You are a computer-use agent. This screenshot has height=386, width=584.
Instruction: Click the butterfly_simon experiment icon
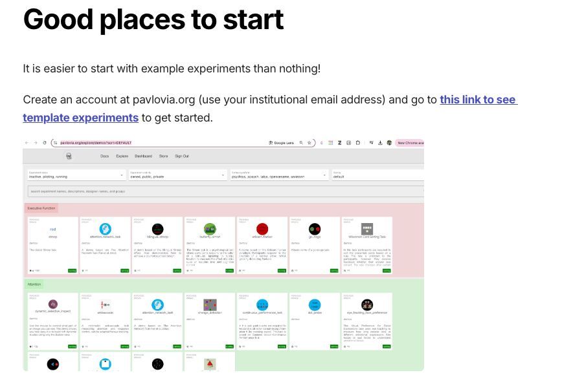210,229
